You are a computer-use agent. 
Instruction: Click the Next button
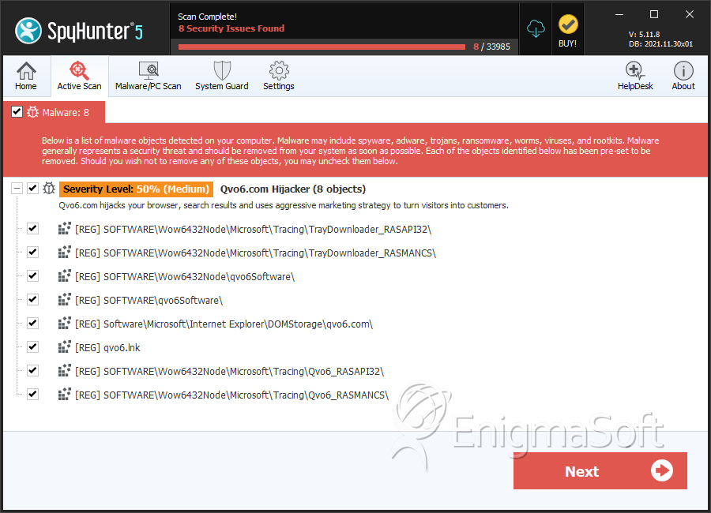click(600, 471)
